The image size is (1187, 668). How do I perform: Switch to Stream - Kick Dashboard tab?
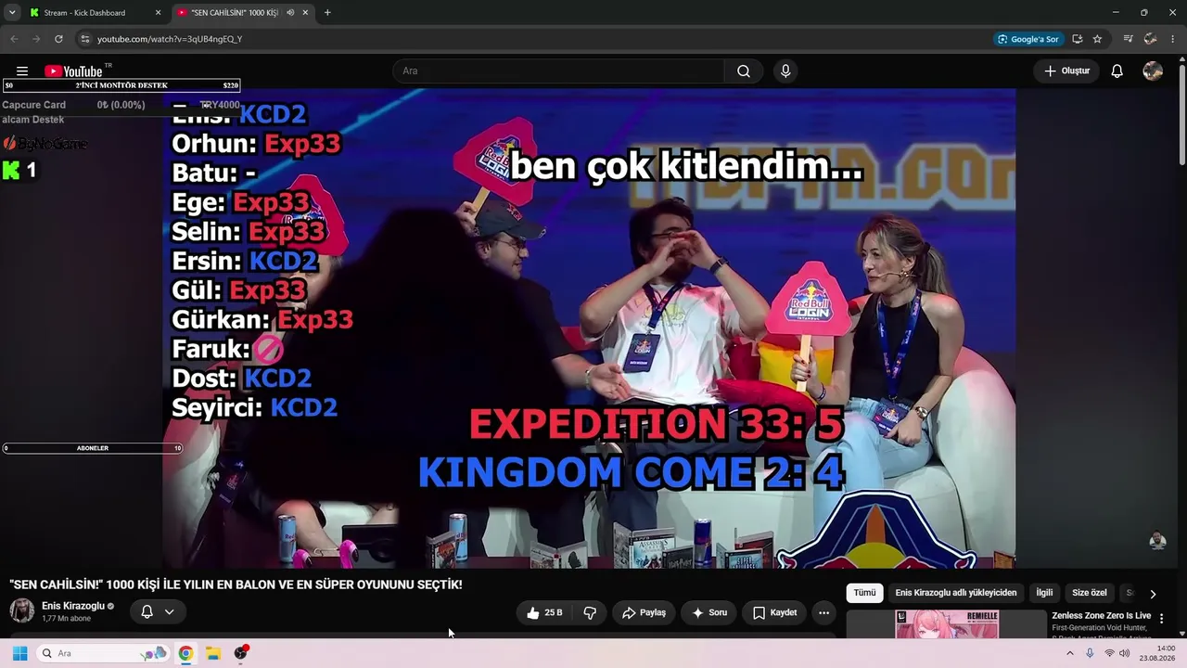pos(94,13)
